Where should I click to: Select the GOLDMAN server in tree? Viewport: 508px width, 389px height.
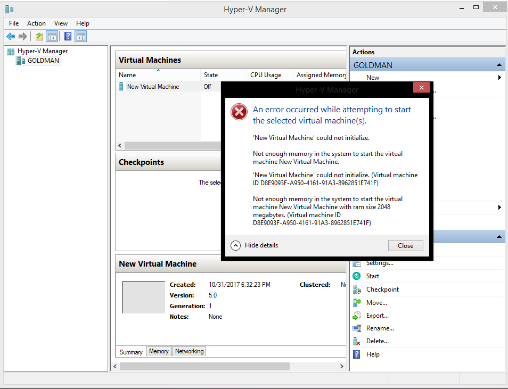[x=43, y=61]
